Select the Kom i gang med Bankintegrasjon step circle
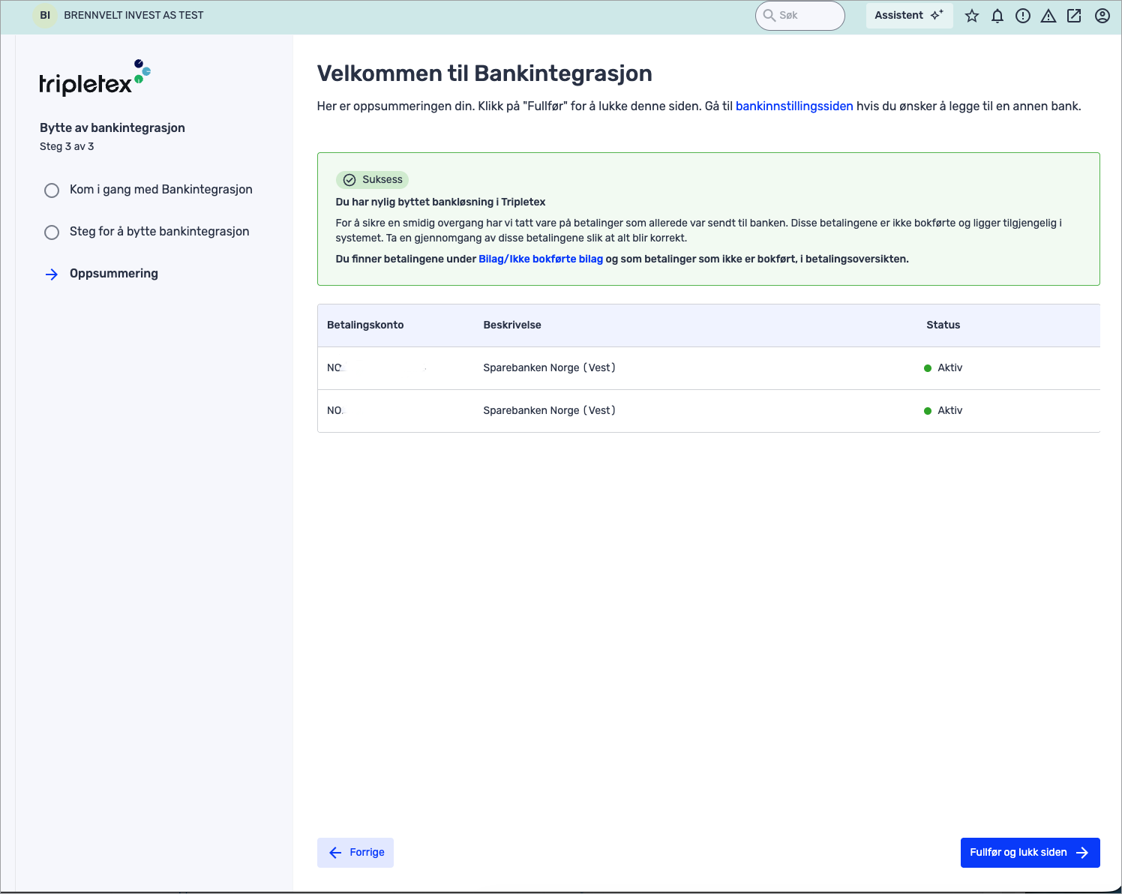 coord(52,190)
